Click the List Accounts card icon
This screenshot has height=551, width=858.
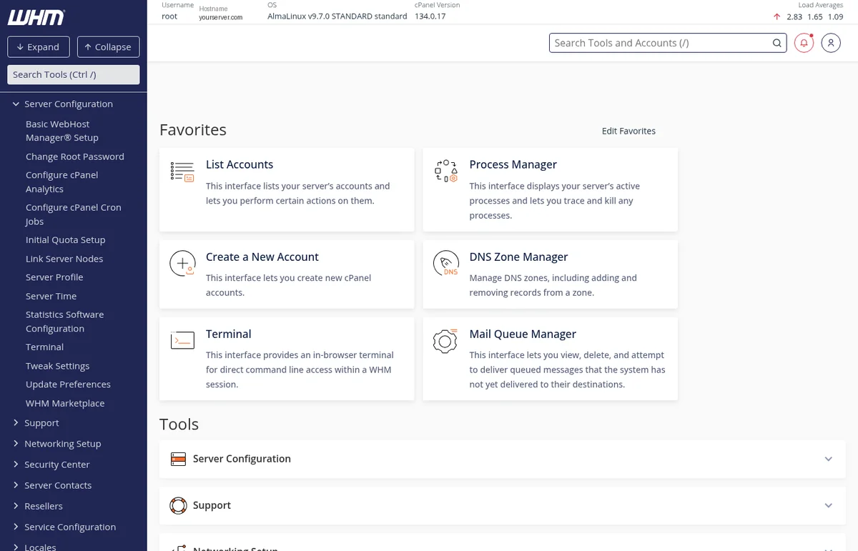pyautogui.click(x=182, y=172)
